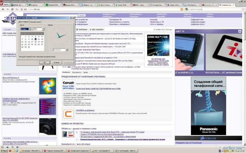246x153 pixels.
Task: Click the panel toggle icon in Opera status bar
Action: [x=2, y=147]
